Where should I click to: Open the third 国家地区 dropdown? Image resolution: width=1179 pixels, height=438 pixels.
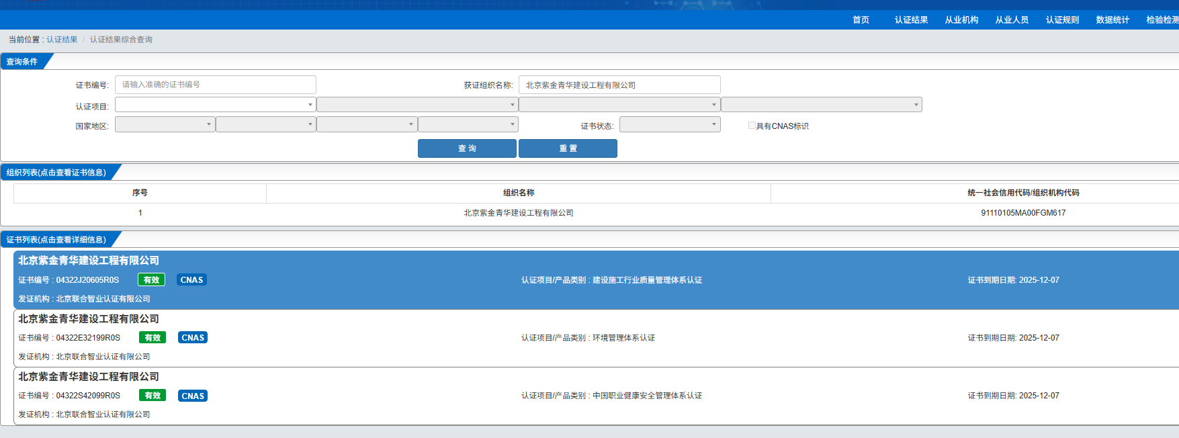[367, 124]
